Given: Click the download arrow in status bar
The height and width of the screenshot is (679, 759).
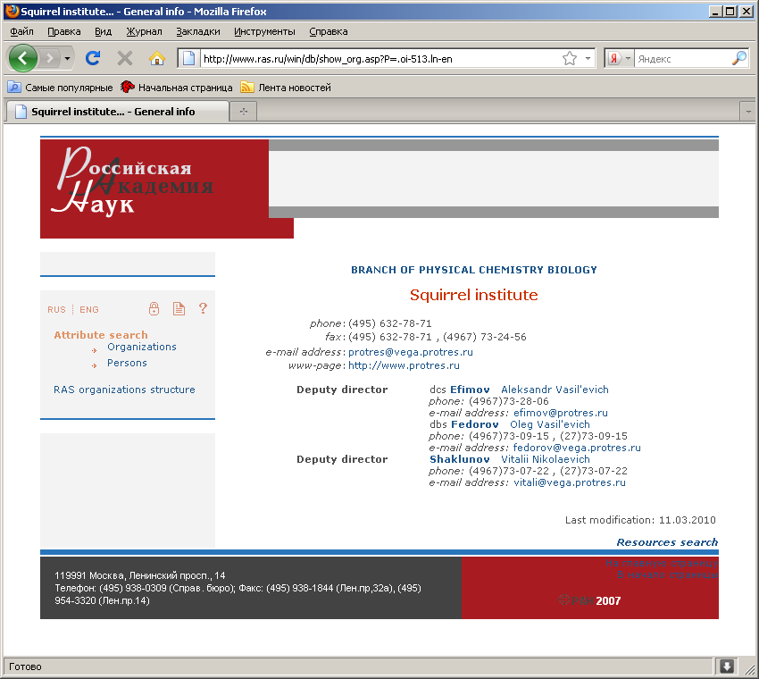Looking at the screenshot, I should pos(727,666).
